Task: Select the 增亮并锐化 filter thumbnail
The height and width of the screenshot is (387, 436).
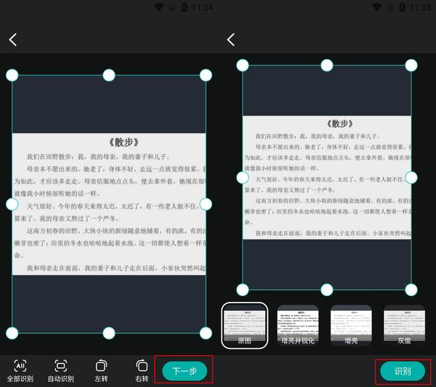Action: (298, 325)
